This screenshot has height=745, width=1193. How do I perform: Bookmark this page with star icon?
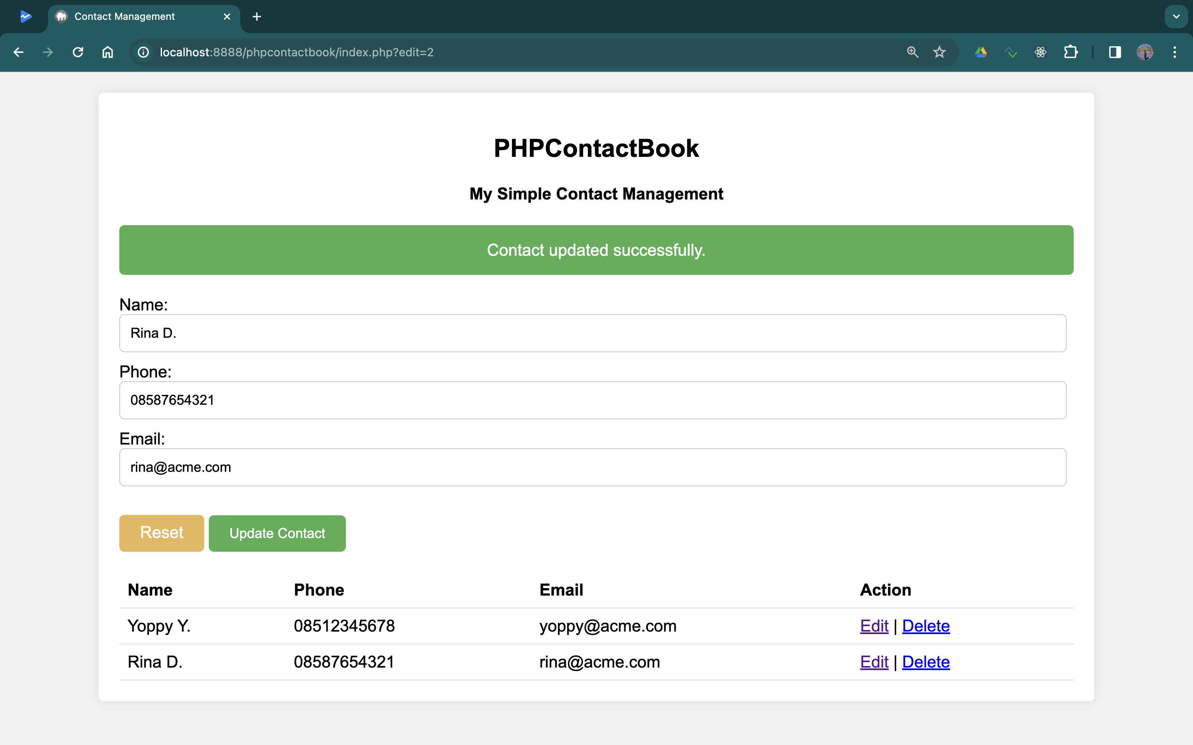point(939,52)
